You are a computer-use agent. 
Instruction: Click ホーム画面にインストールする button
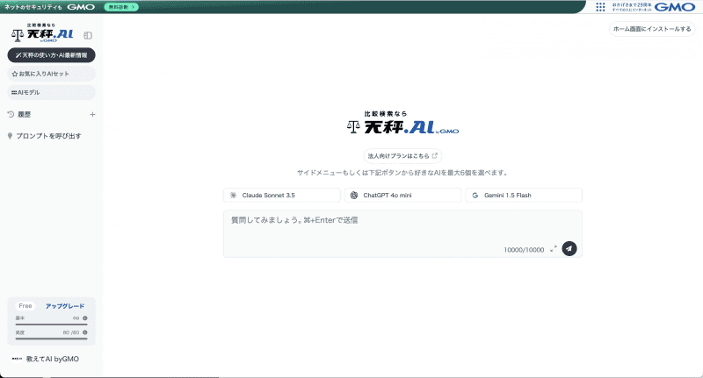(x=652, y=29)
